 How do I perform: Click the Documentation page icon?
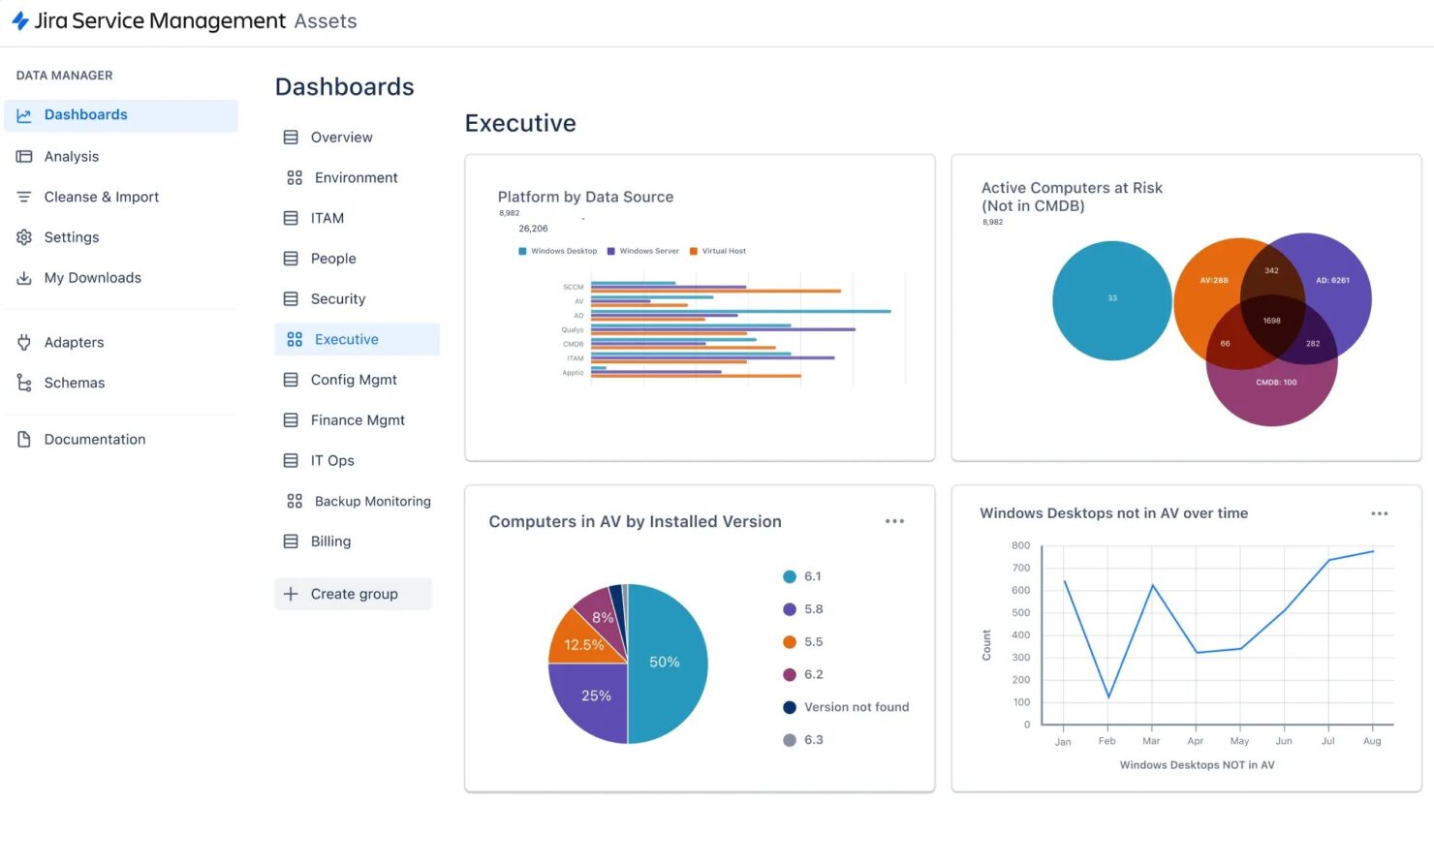coord(24,439)
